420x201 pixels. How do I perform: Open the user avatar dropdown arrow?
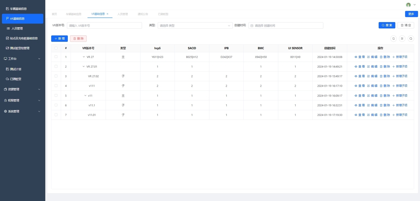click(x=415, y=5)
